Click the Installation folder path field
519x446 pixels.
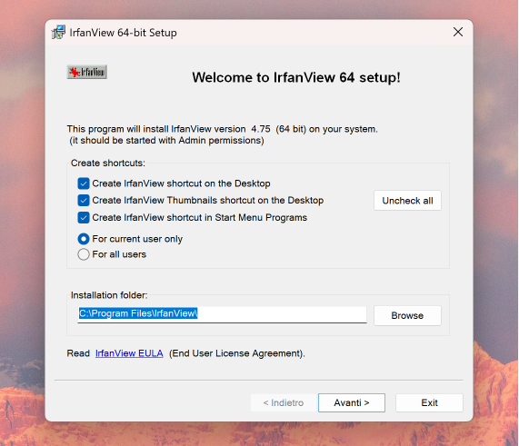pos(222,314)
